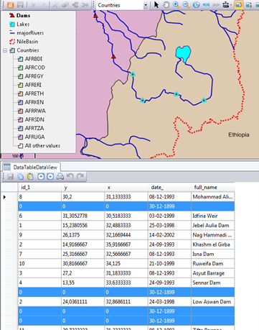This screenshot has height=330, width=259.
Task: Go back to previous map extent
Action: [206, 4]
